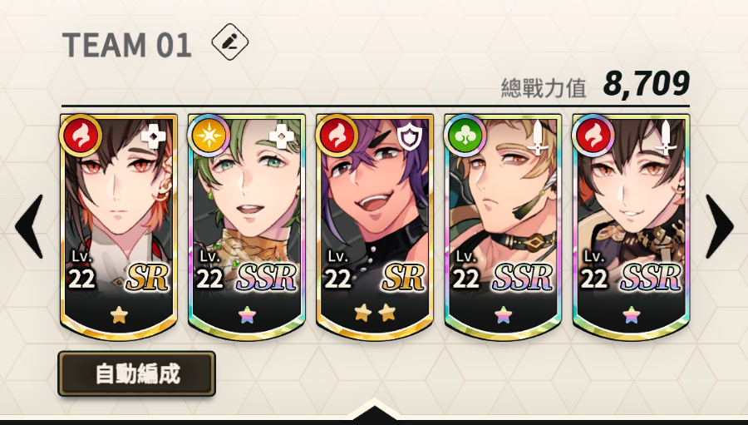The image size is (748, 425).
Task: Click the pencil edit icon beside TEAM 01
Action: coord(230,42)
